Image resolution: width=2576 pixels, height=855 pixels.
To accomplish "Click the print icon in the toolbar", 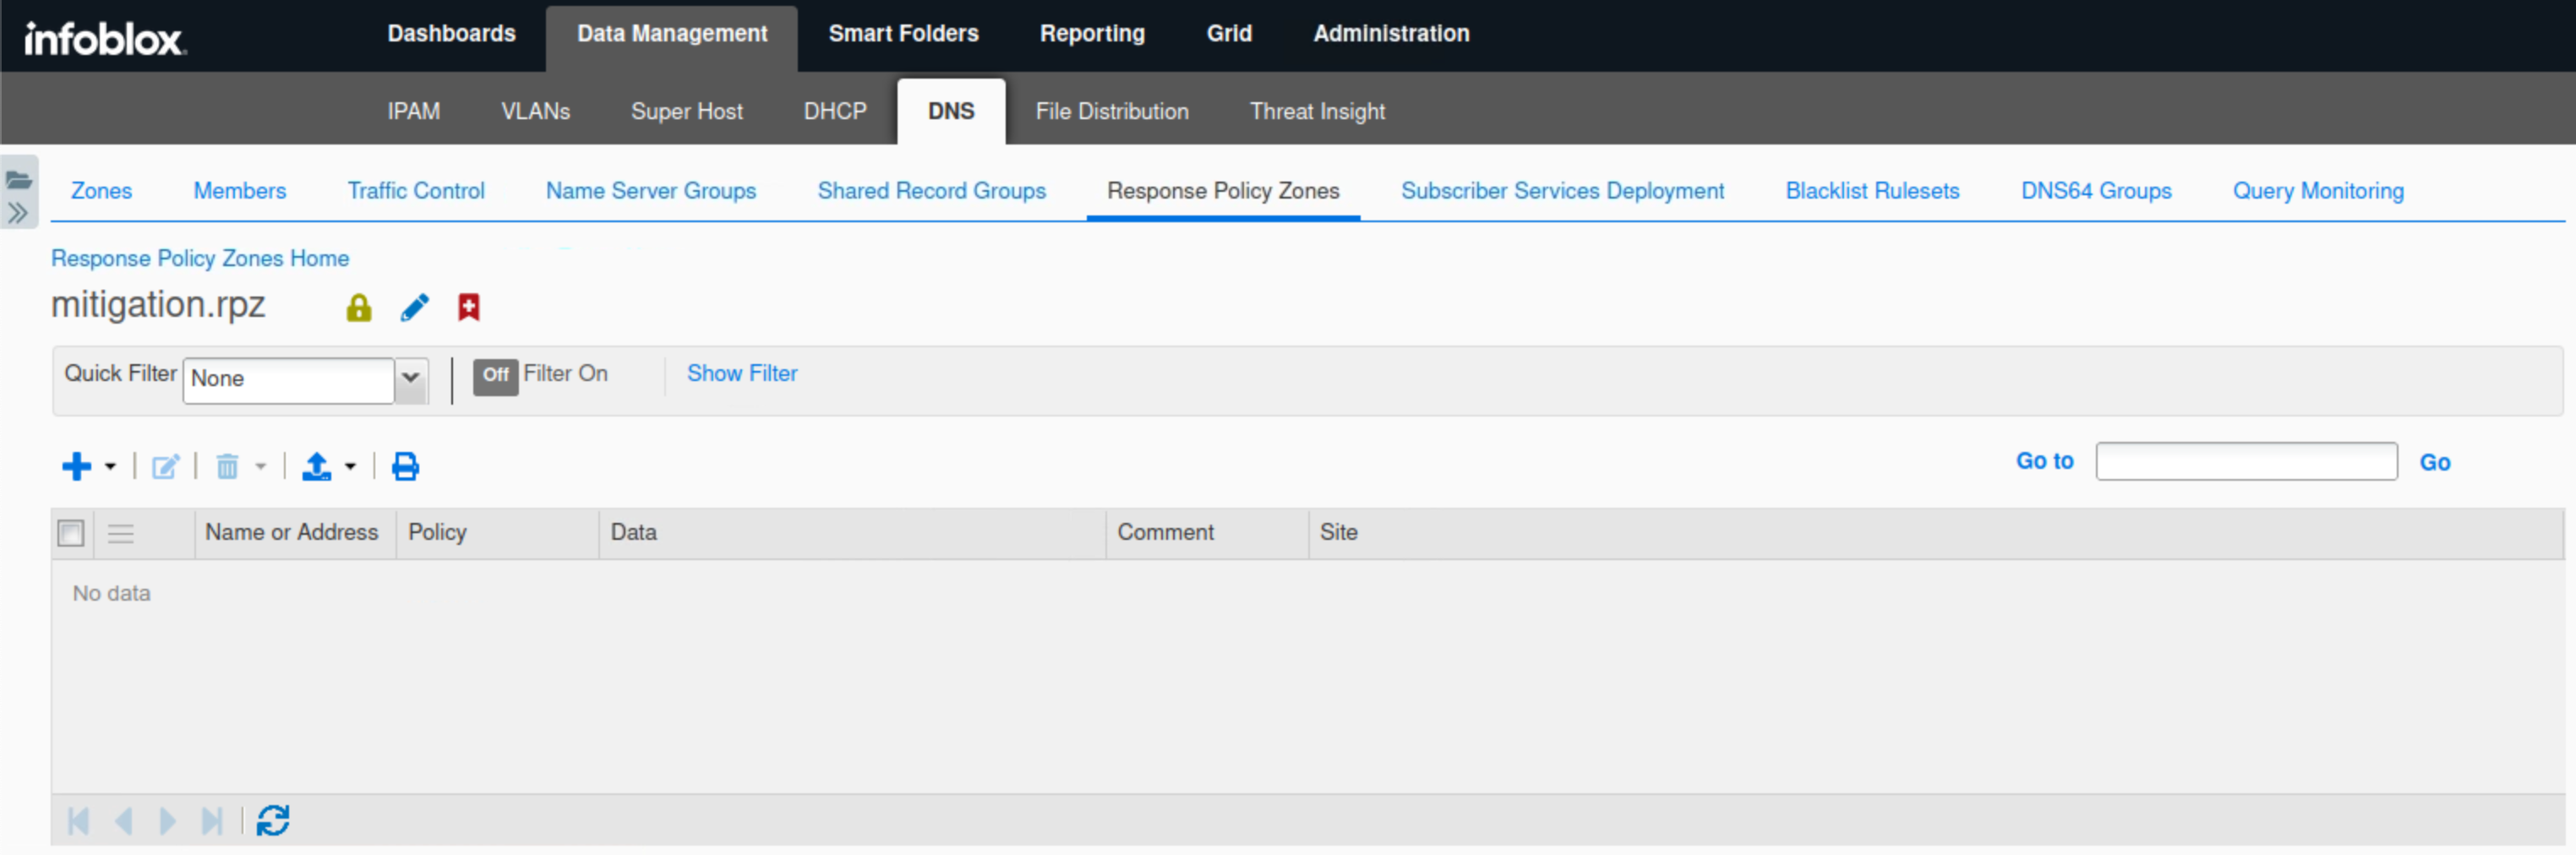I will (405, 466).
